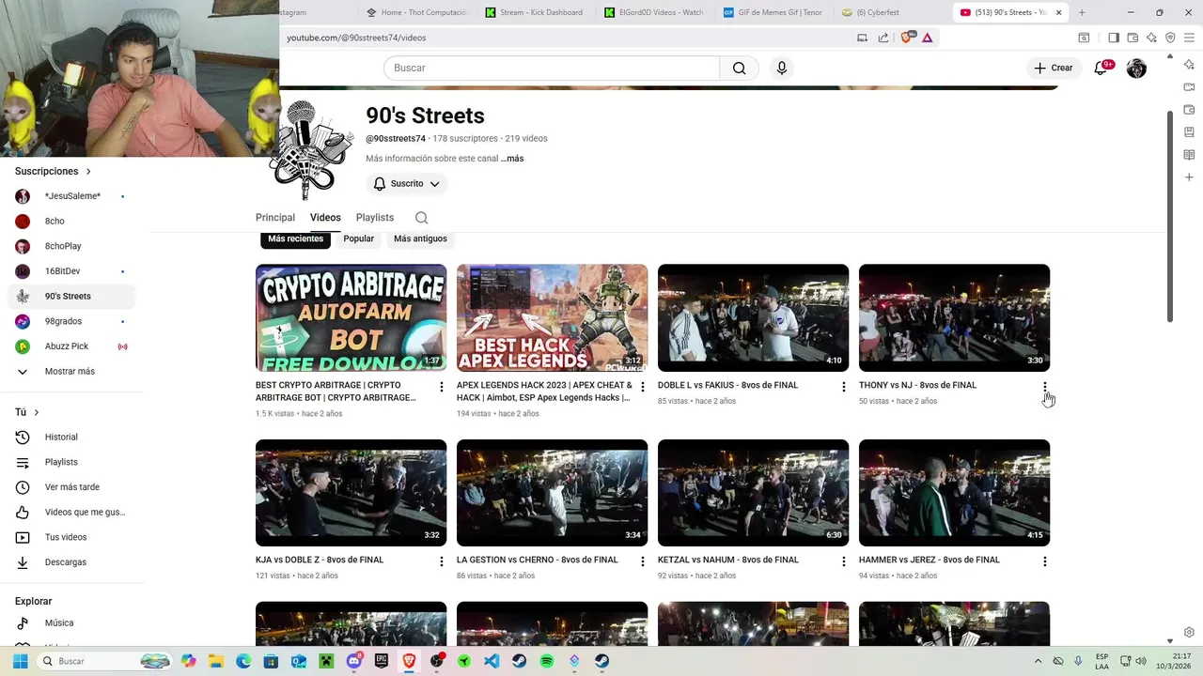Click the address bar URL
Image resolution: width=1203 pixels, height=676 pixels.
point(356,38)
